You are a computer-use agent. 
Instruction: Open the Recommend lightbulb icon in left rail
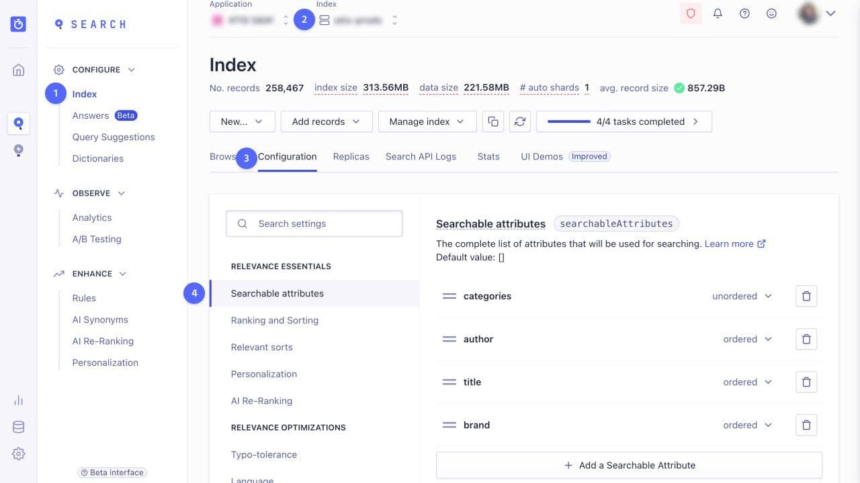pos(19,150)
